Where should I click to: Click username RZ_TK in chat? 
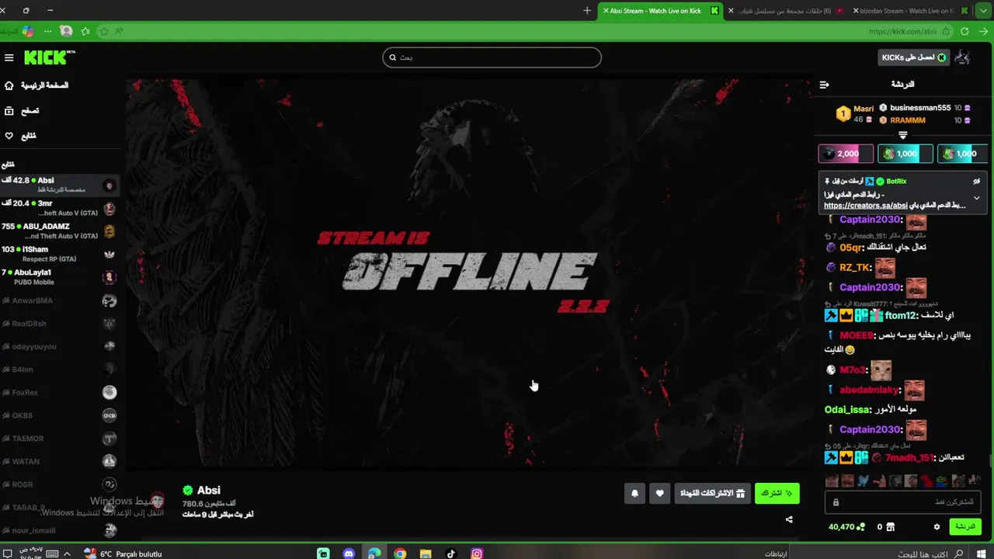click(855, 268)
